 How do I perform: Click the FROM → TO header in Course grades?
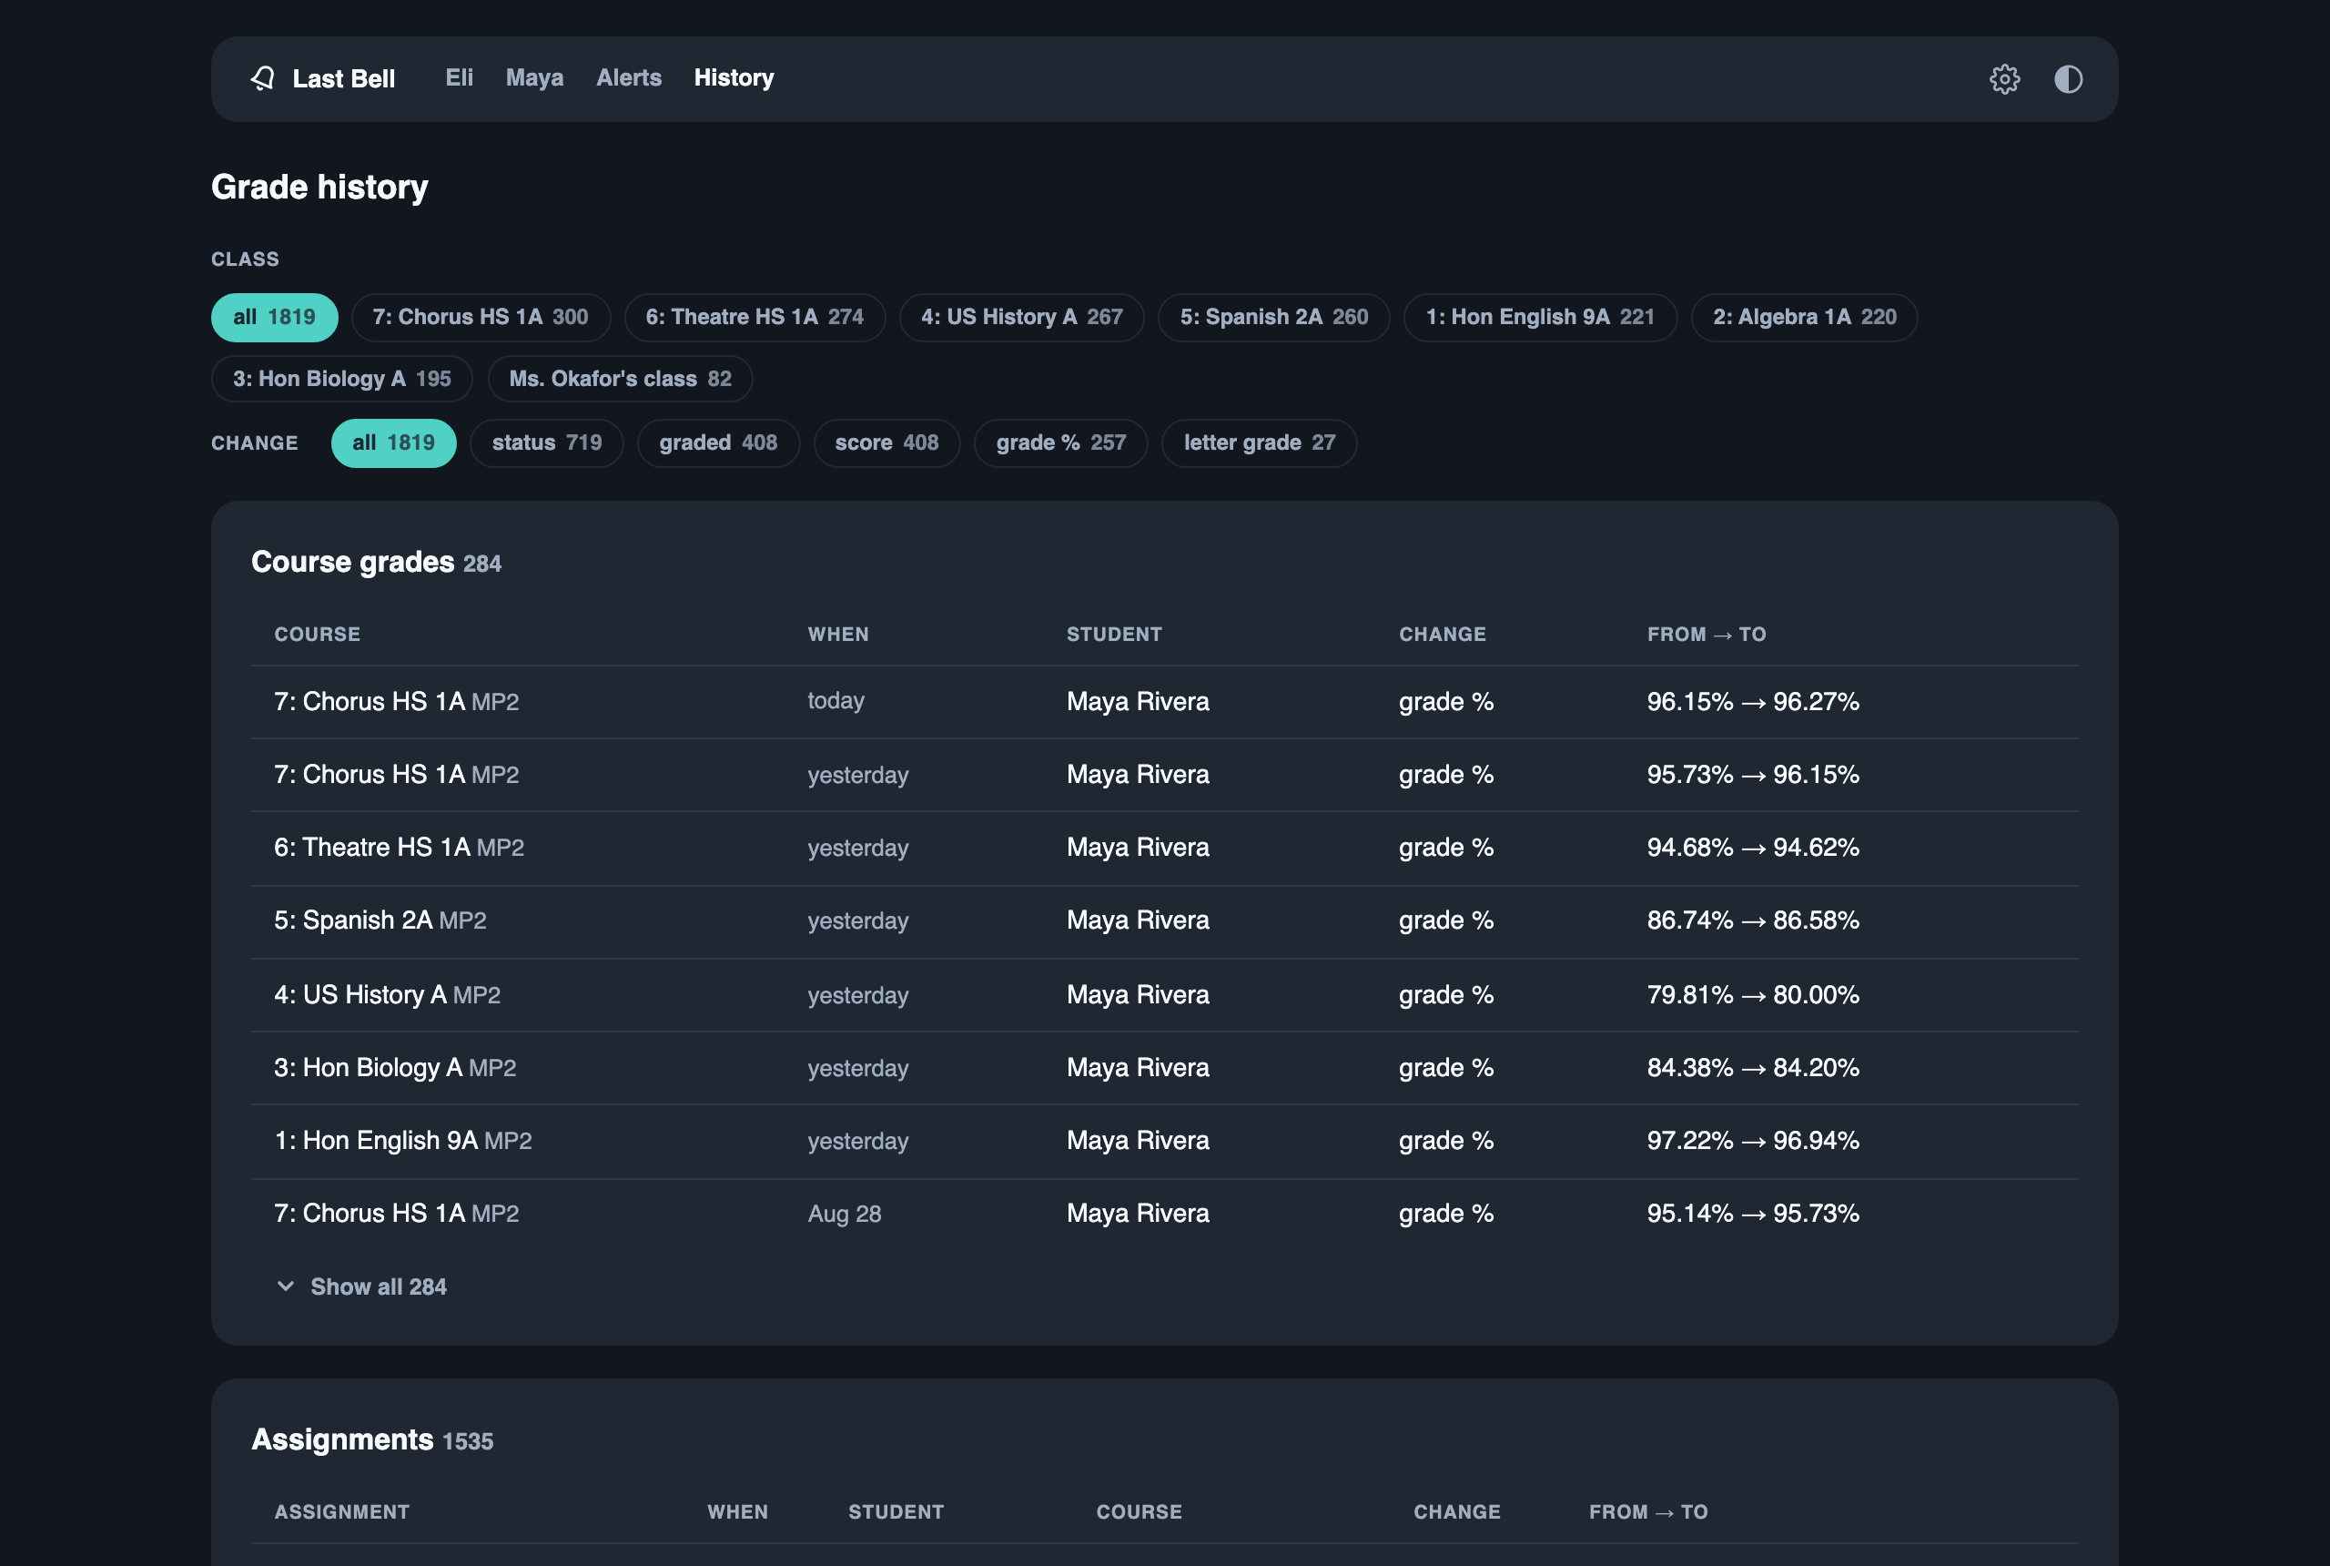[x=1707, y=635]
